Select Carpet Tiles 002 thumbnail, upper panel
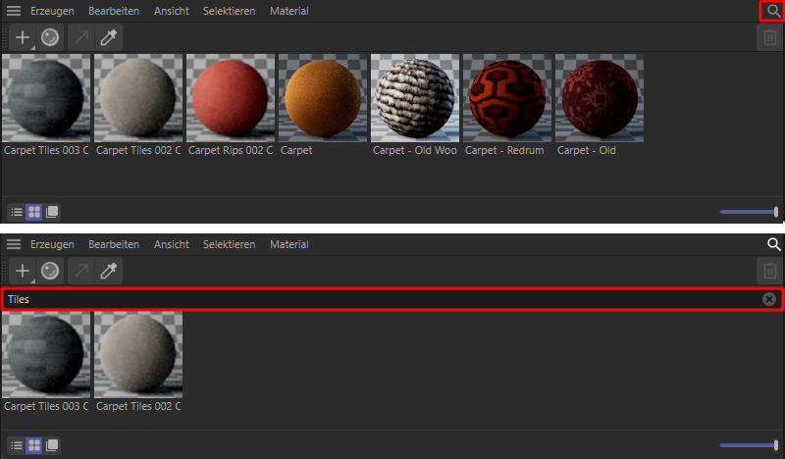 [138, 98]
